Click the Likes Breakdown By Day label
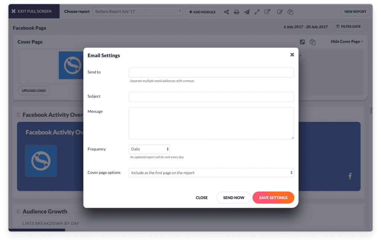381x244 pixels. tap(51, 223)
